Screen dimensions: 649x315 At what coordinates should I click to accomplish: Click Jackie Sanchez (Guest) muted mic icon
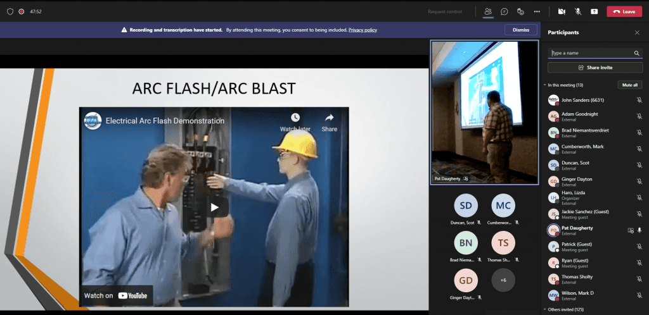[x=639, y=214]
